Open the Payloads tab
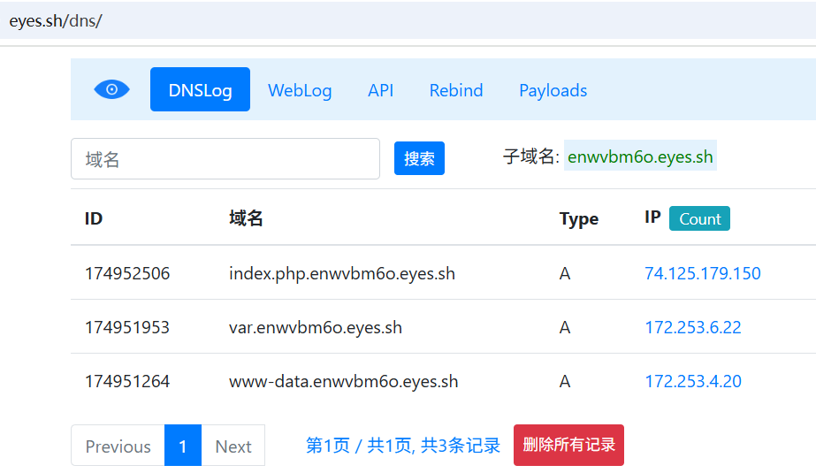Screen dimensions: 816x473 coord(553,90)
